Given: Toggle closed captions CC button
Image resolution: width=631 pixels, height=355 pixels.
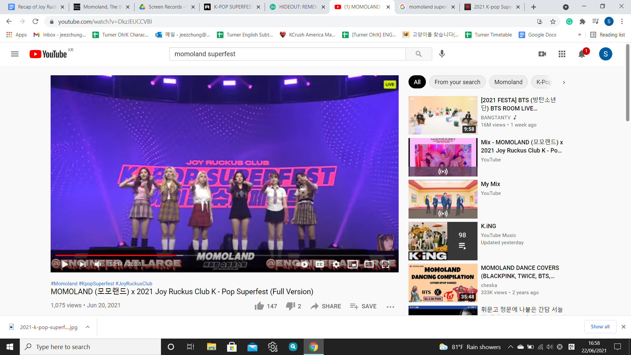Looking at the screenshot, I should 320,264.
